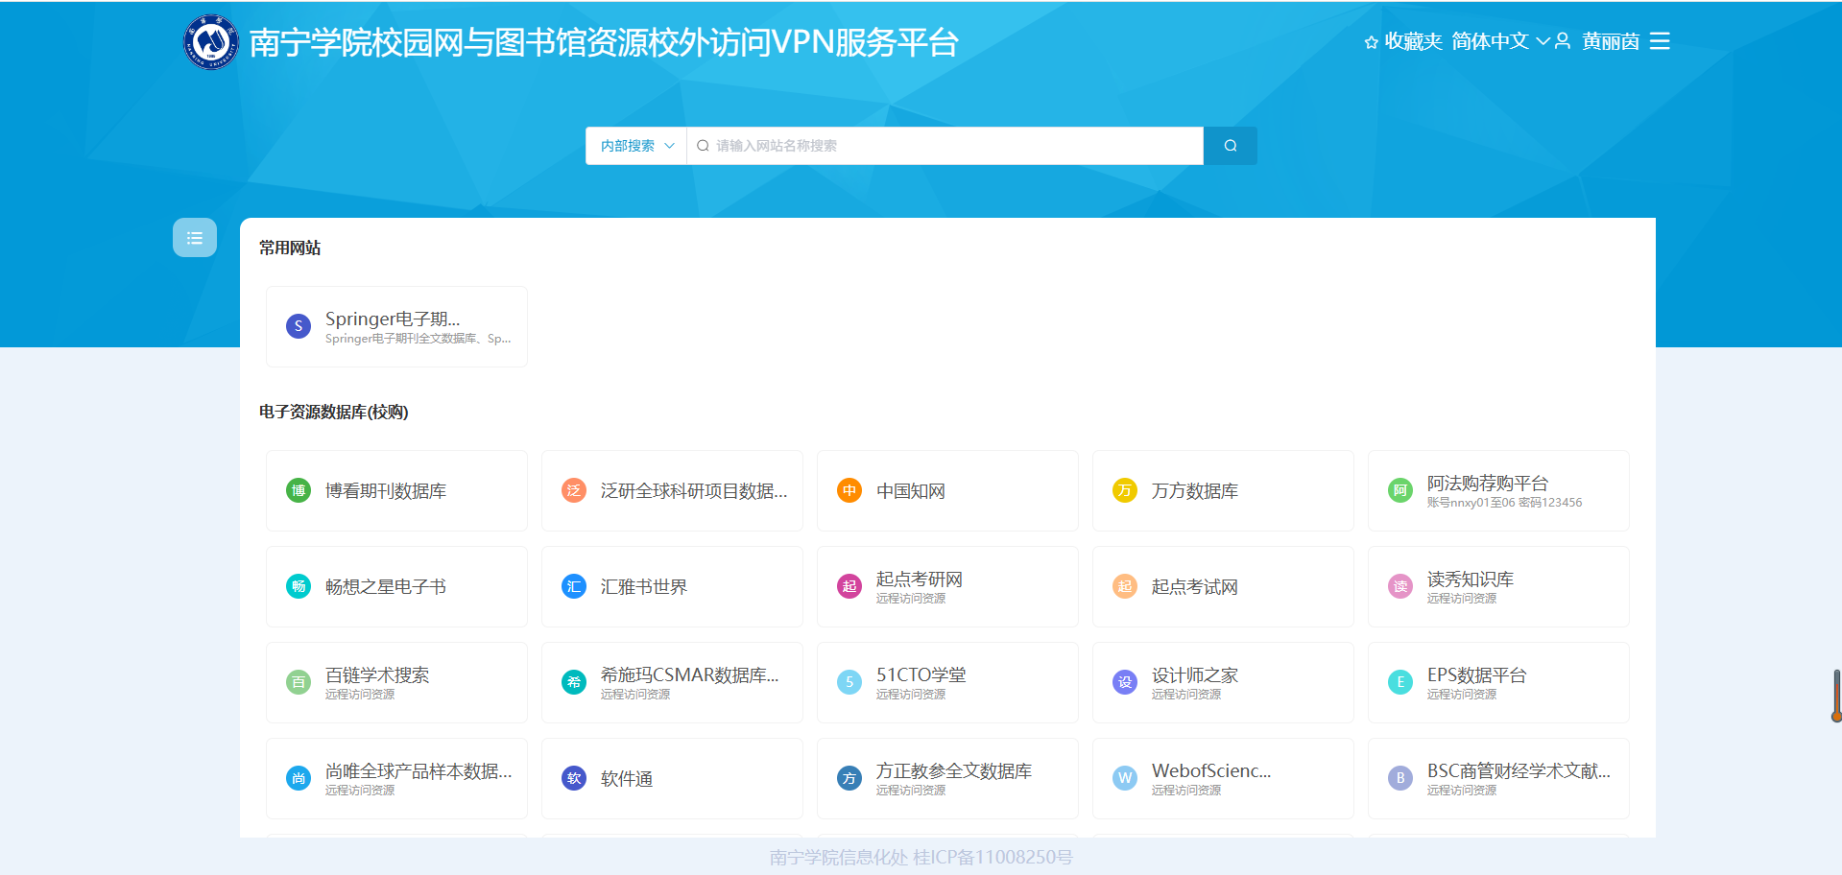Click the 方正教参 blue icon
Image resolution: width=1842 pixels, height=875 pixels.
pyautogui.click(x=849, y=778)
